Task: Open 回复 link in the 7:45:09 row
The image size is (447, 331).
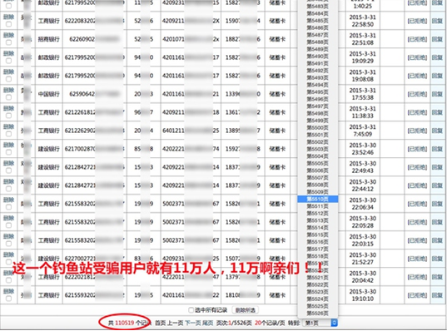Action: pyautogui.click(x=437, y=131)
